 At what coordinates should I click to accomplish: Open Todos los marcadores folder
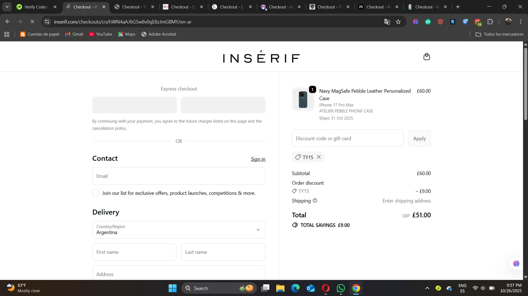click(499, 34)
